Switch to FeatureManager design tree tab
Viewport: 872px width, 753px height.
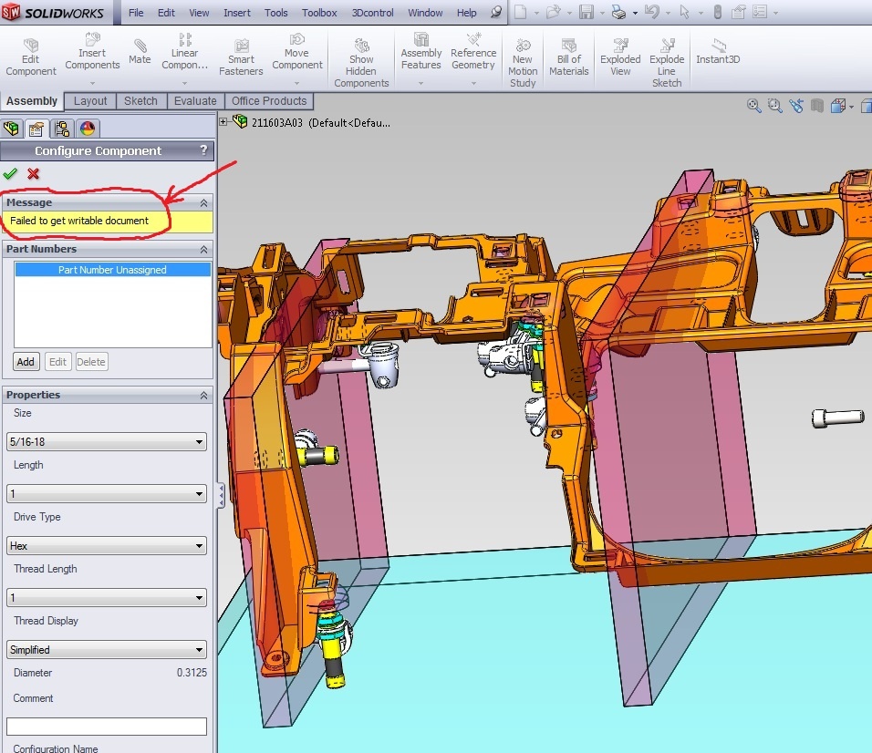(11, 129)
